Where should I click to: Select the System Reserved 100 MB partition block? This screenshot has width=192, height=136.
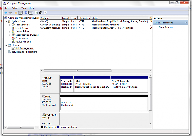[x=67, y=84]
